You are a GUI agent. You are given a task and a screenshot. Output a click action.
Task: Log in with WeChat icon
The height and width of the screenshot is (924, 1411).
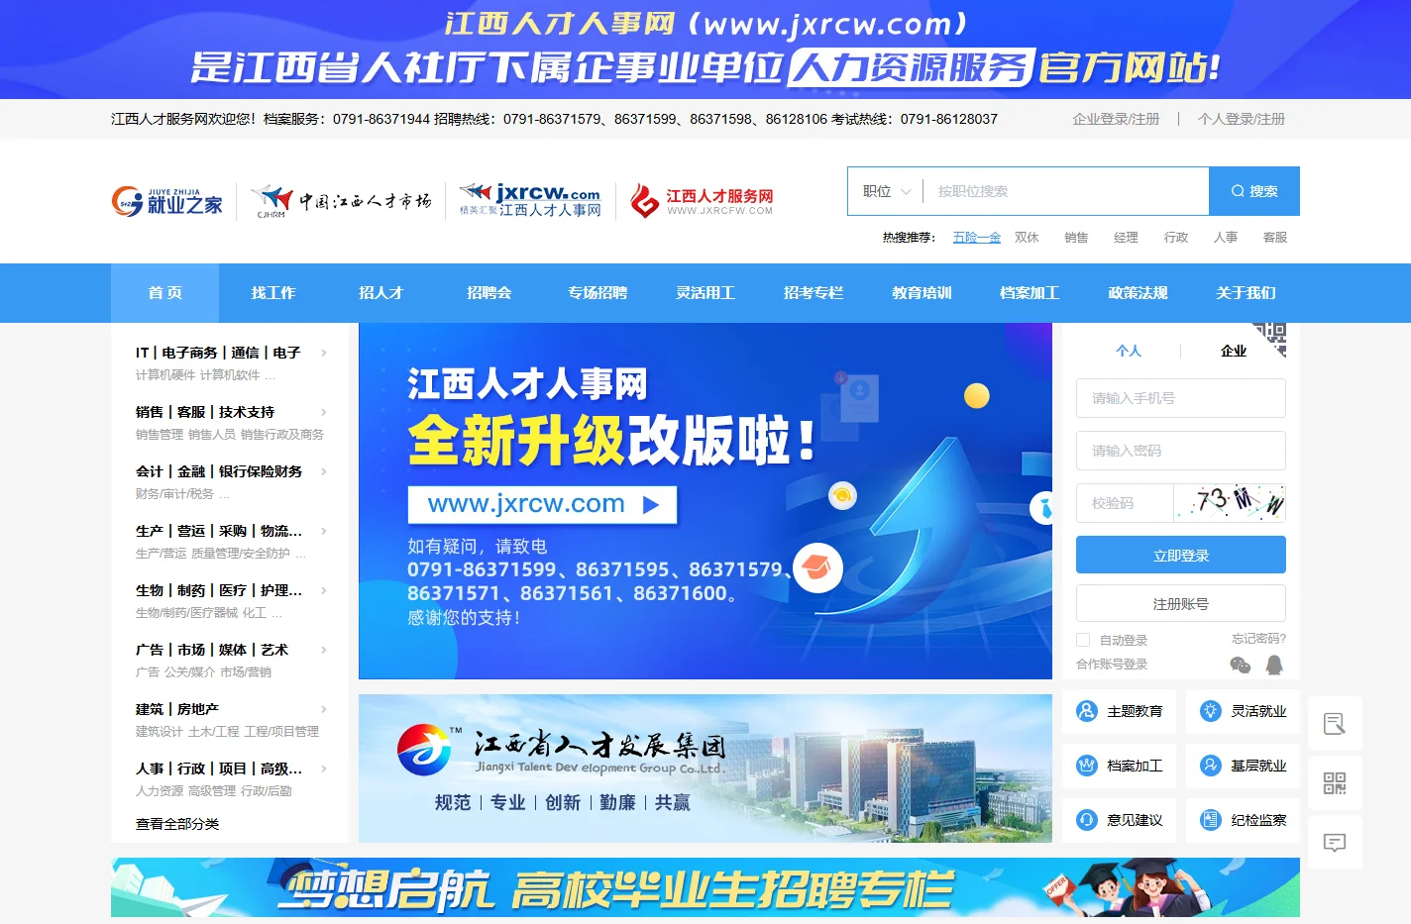(1240, 665)
